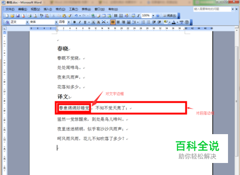Click the vertical scrollbar thumb
Image resolution: width=240 pixels, height=175 pixels.
pyautogui.click(x=237, y=101)
